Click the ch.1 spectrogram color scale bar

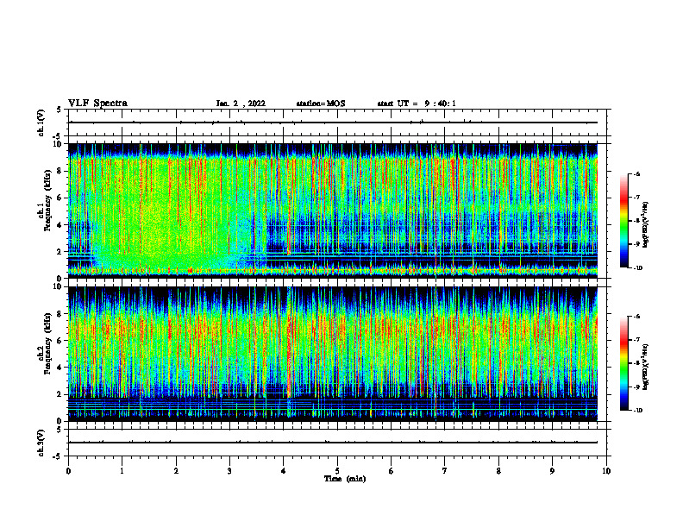[x=623, y=221]
